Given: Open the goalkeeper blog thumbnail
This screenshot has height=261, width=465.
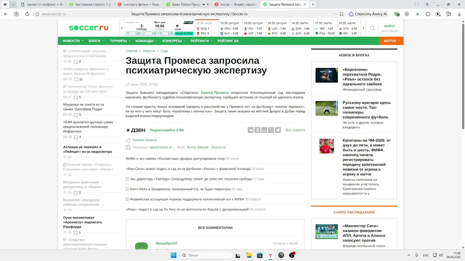Looking at the screenshot, I should [x=327, y=108].
